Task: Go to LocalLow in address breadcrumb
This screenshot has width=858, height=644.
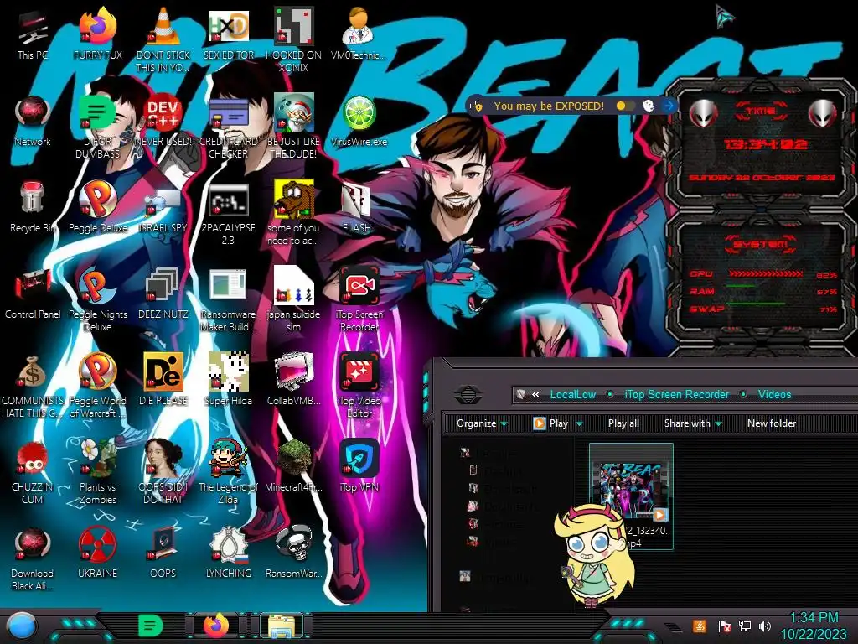Action: coord(573,394)
